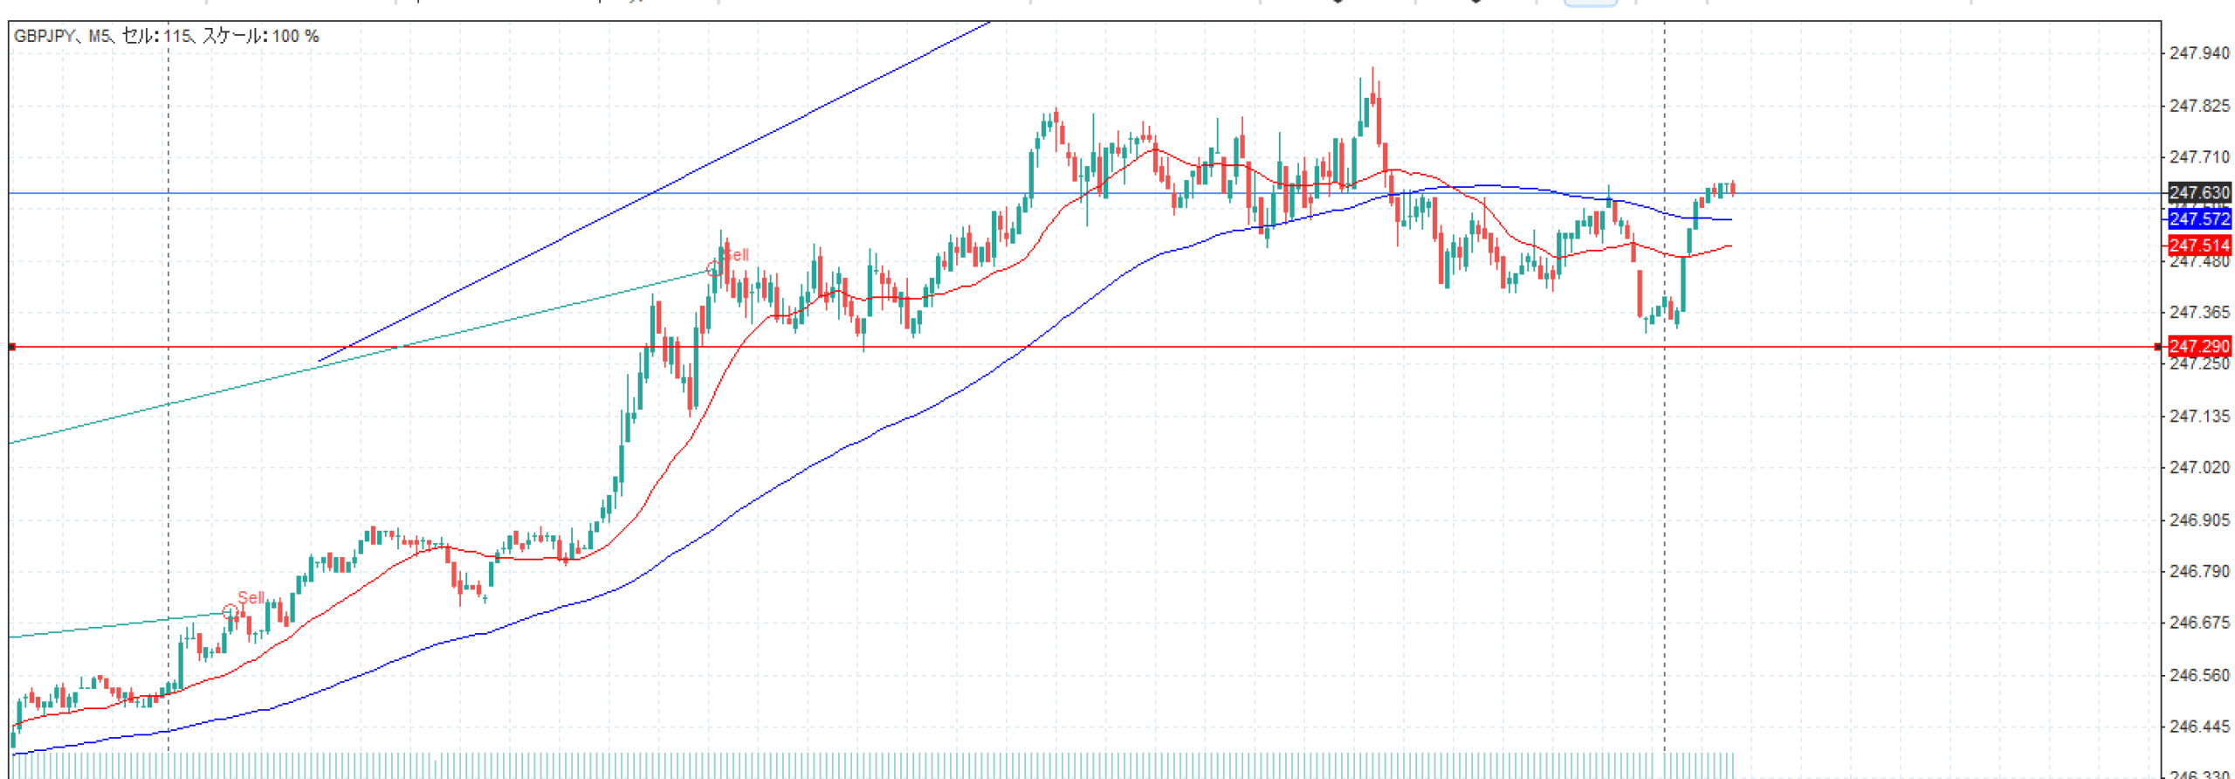Click the volume bars at chart bottom
Viewport: 2235px width, 779px height.
pos(873,765)
